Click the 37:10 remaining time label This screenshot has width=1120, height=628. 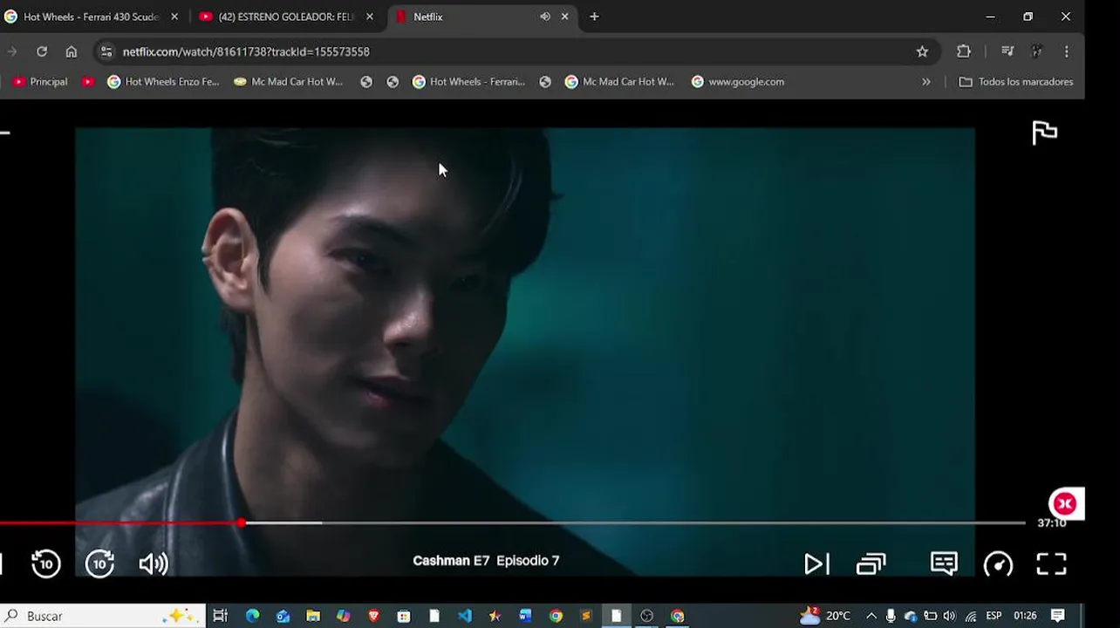(1051, 523)
